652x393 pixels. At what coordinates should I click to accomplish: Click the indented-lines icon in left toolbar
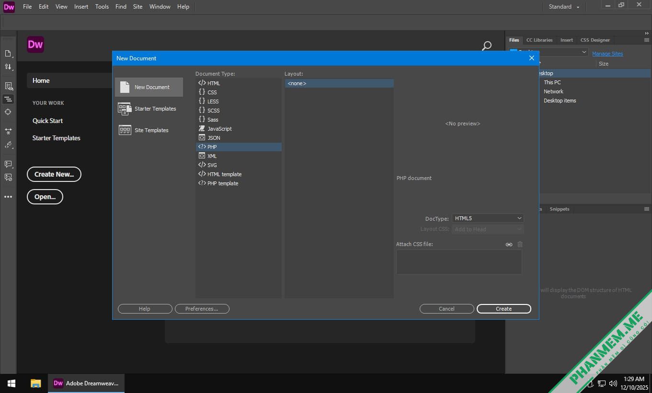coord(8,99)
